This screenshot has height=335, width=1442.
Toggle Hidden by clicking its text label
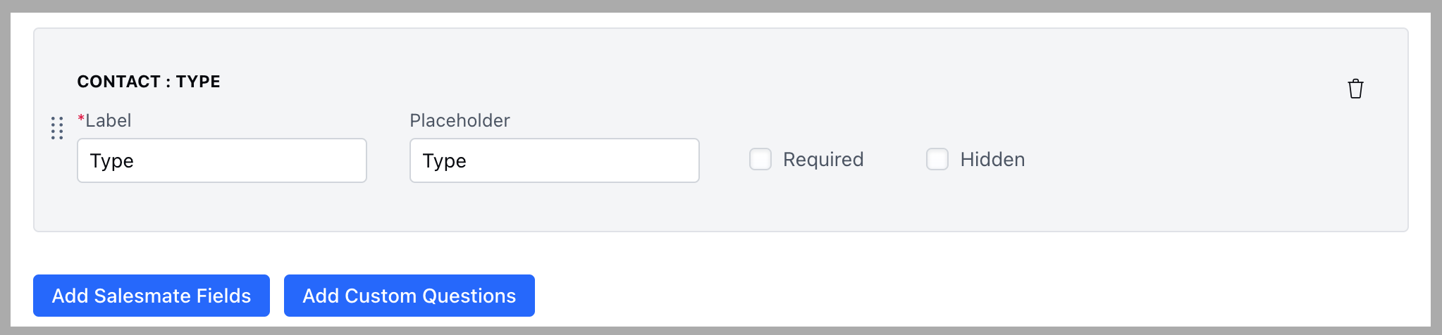pos(992,160)
